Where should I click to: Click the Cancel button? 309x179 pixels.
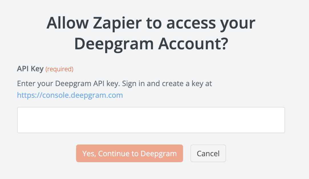pos(208,154)
